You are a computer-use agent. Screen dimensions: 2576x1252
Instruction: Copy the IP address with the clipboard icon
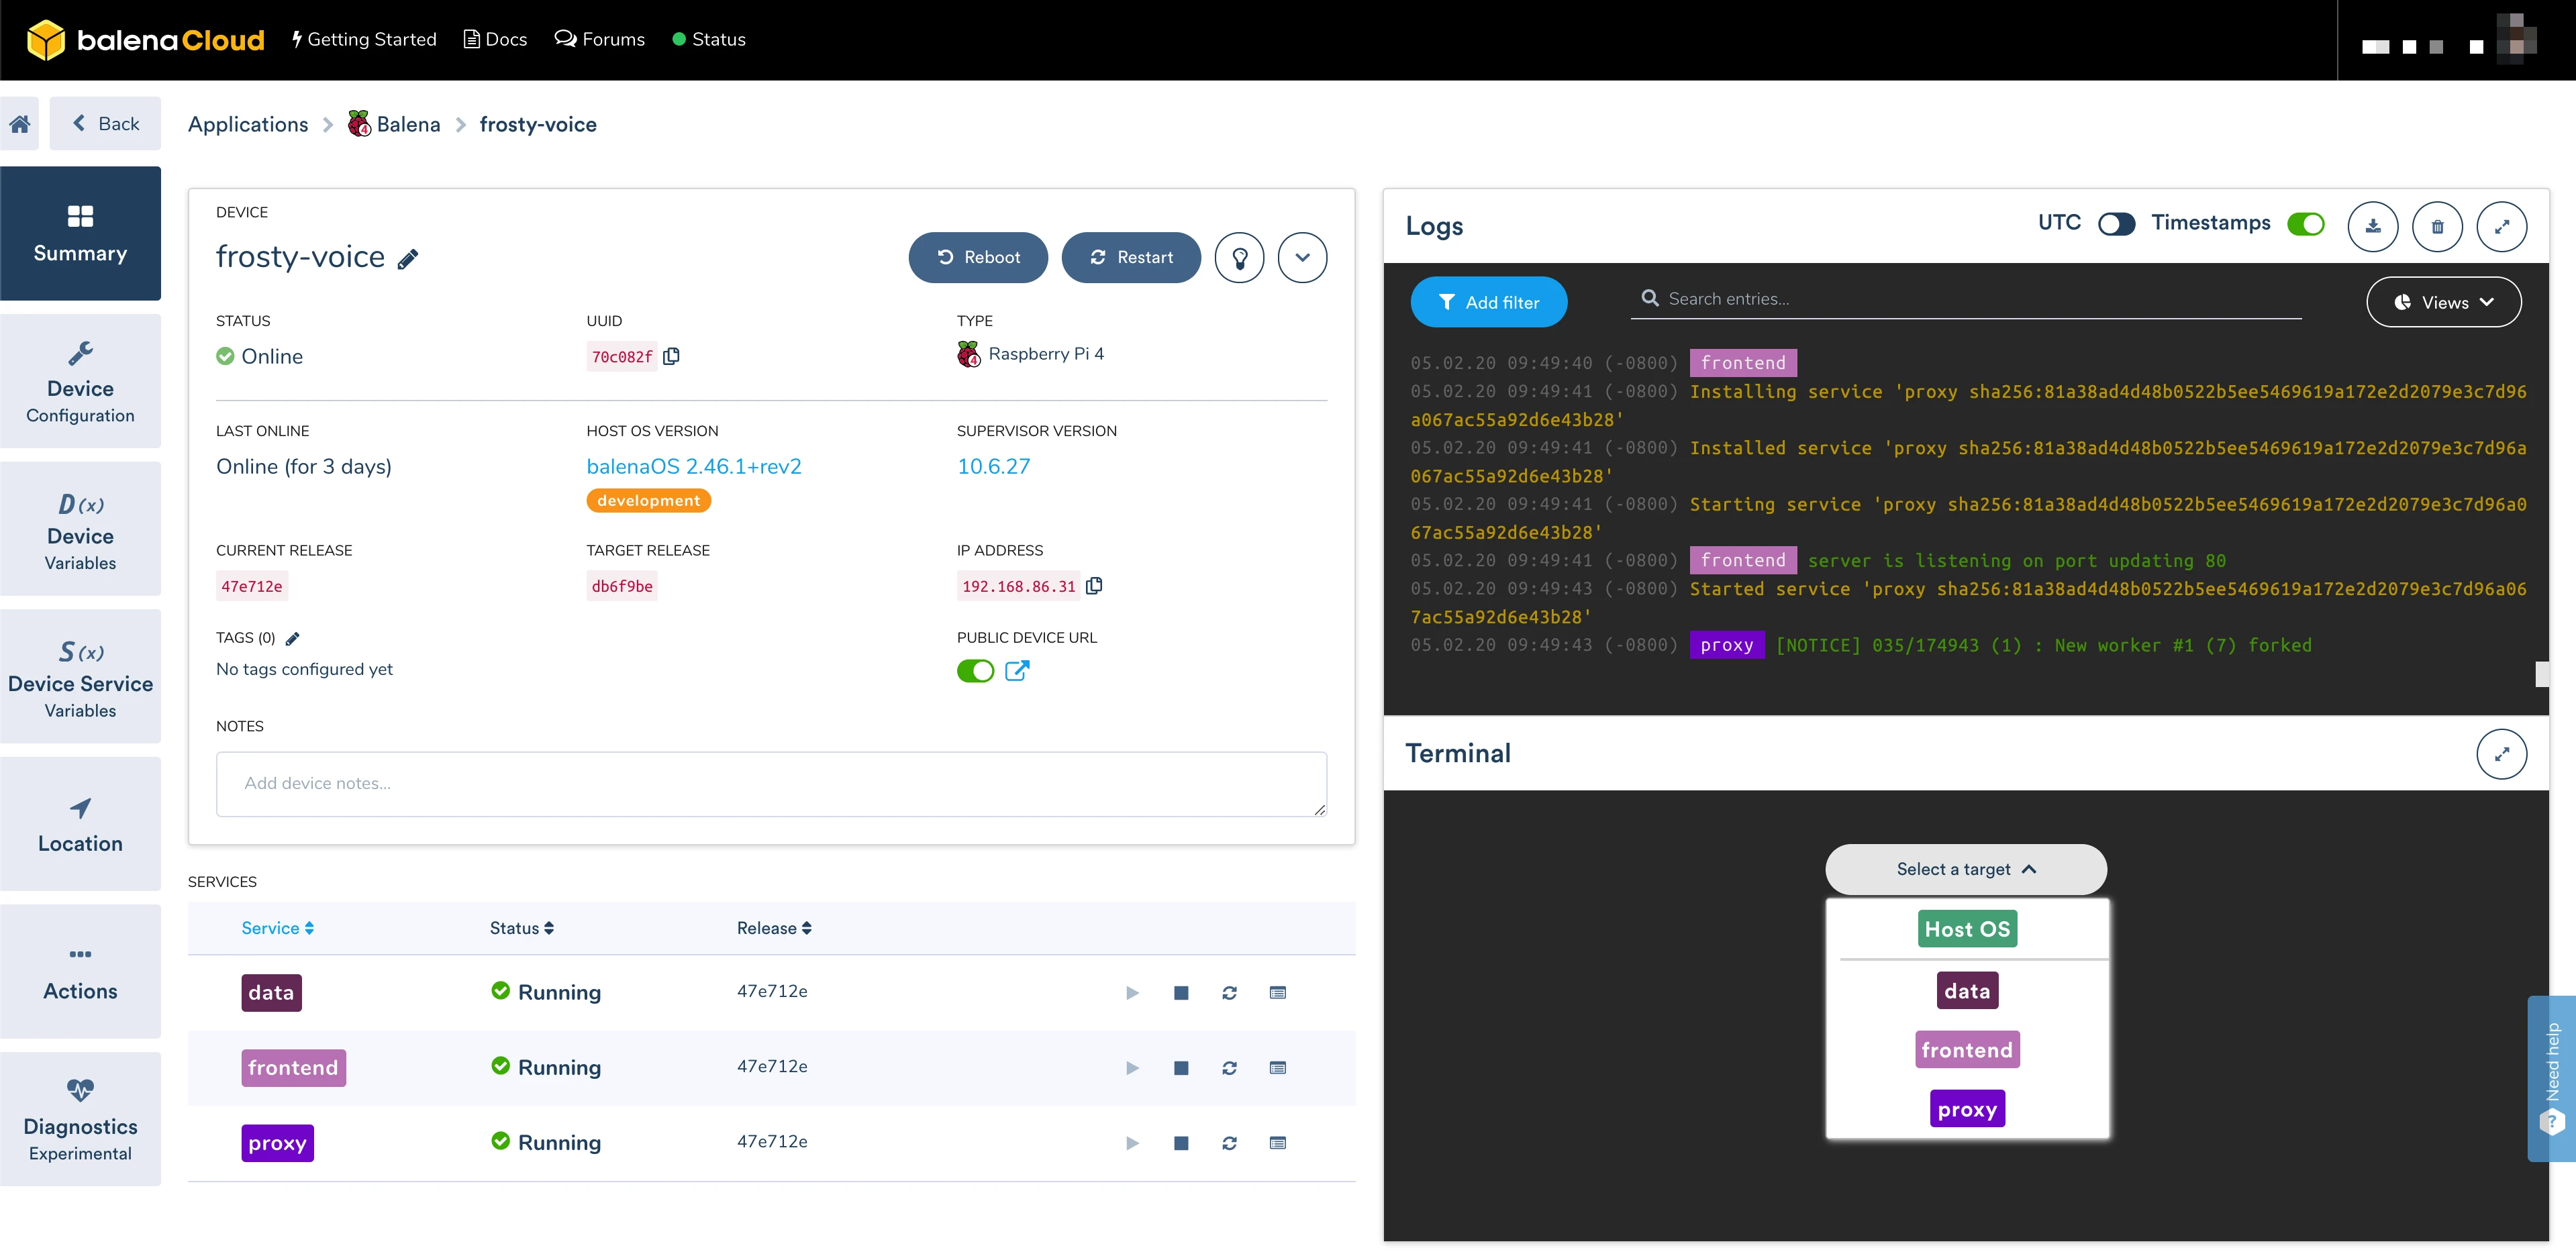coord(1094,586)
